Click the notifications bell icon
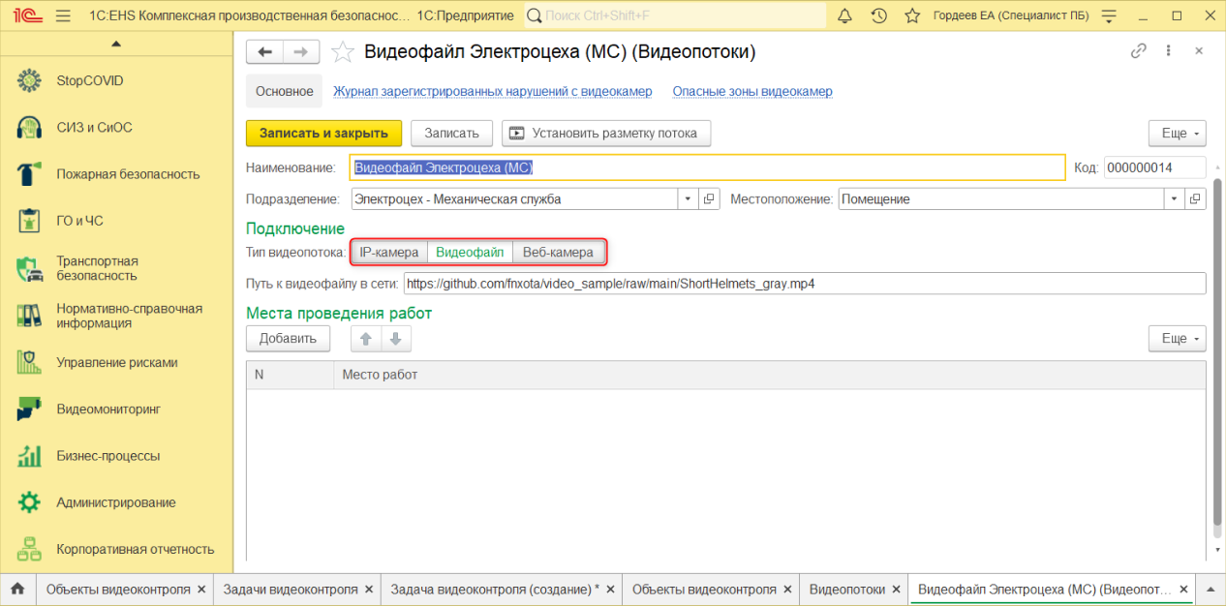Screen dimensions: 1226x606 click(x=845, y=16)
